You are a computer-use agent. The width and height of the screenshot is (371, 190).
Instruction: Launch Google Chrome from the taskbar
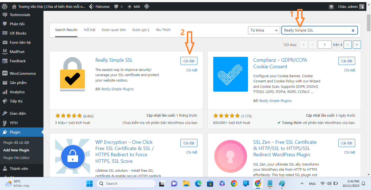pyautogui.click(x=234, y=184)
